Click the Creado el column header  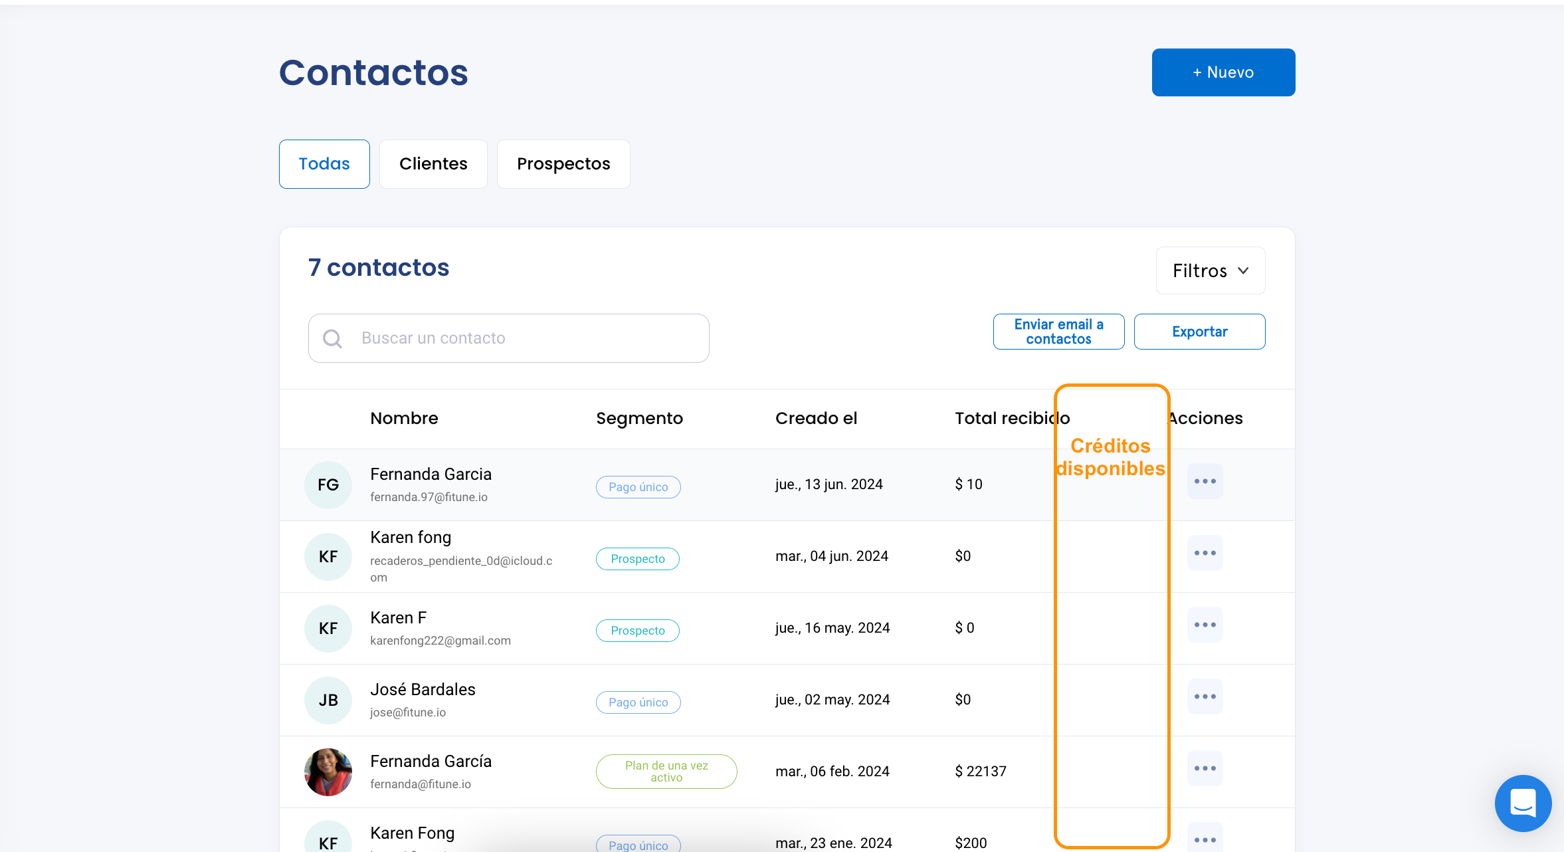pos(816,418)
